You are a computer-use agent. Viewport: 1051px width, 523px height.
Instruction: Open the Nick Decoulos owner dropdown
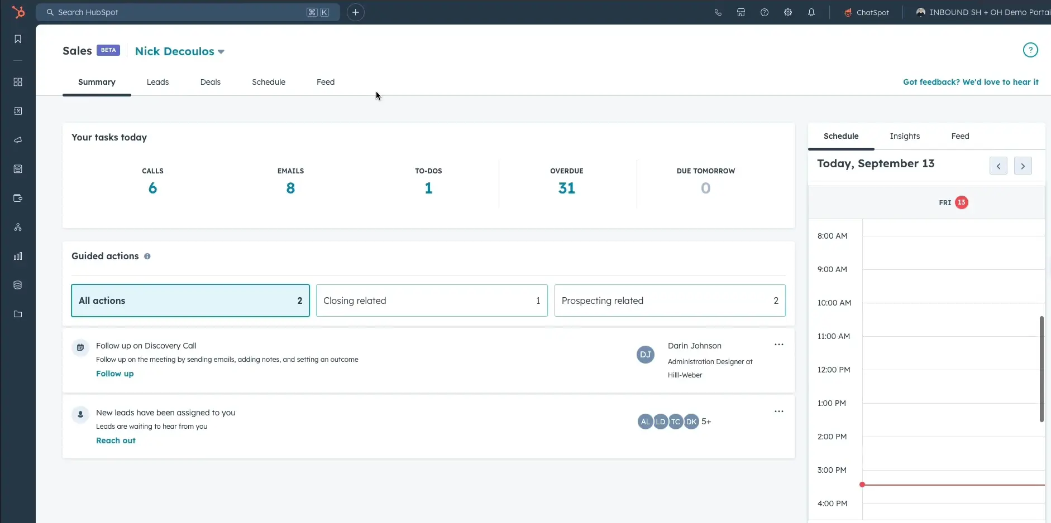(179, 51)
